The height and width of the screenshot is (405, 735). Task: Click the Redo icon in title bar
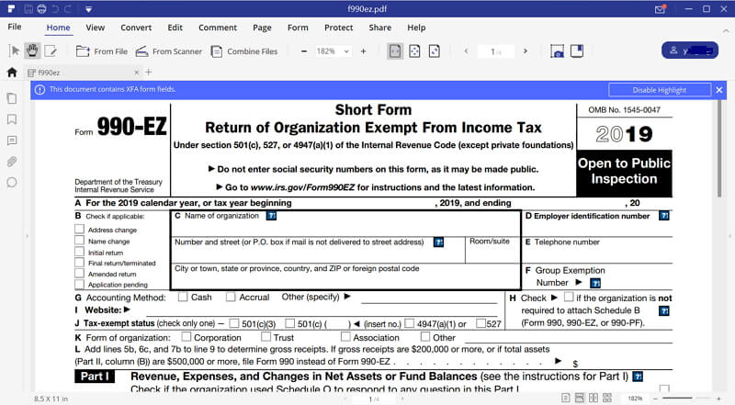click(x=68, y=9)
